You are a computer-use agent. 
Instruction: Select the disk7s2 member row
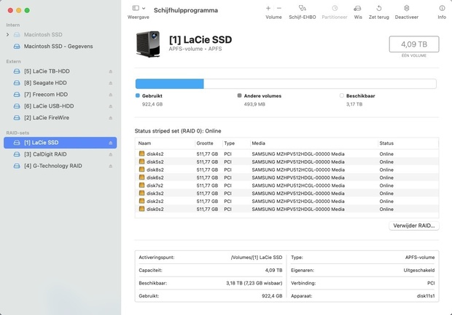pos(287,186)
